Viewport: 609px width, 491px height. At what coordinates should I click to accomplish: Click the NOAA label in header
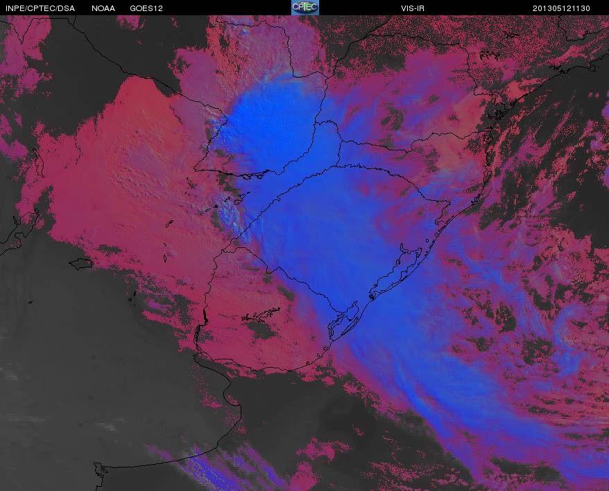coord(103,8)
